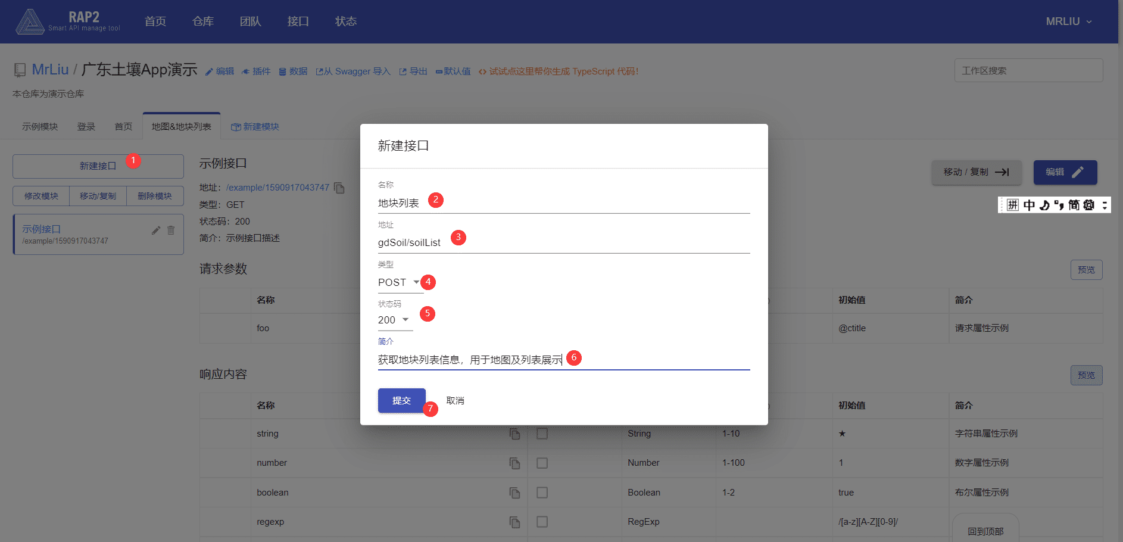Toggle the checkbox in the string row
Screen dimensions: 1123x542
click(542, 434)
